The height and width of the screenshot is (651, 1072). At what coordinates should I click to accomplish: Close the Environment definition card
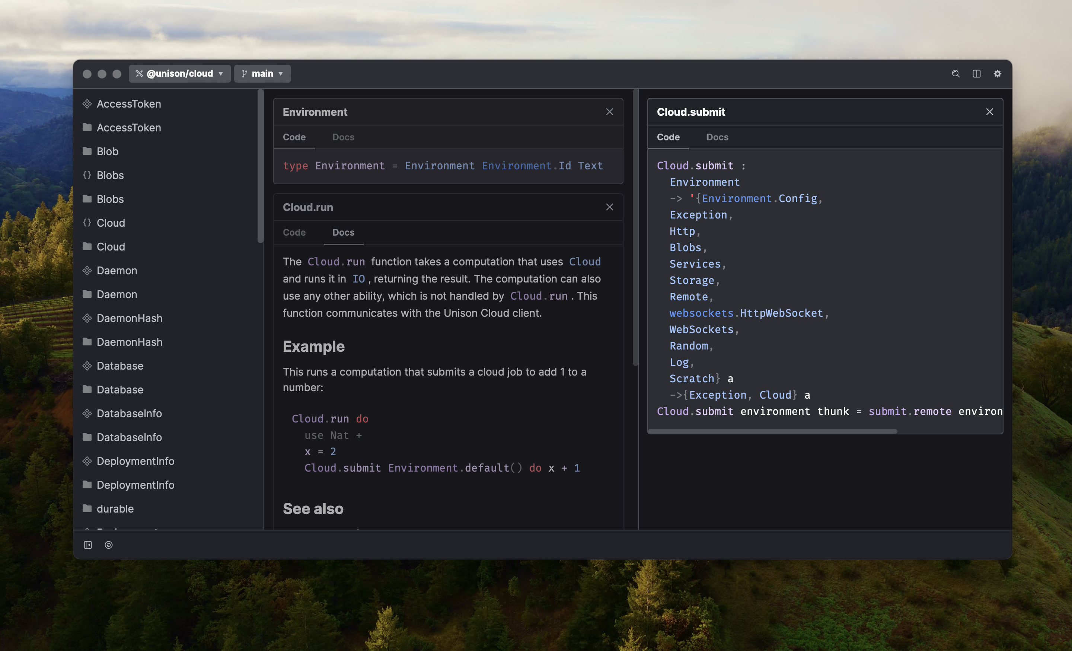(610, 112)
